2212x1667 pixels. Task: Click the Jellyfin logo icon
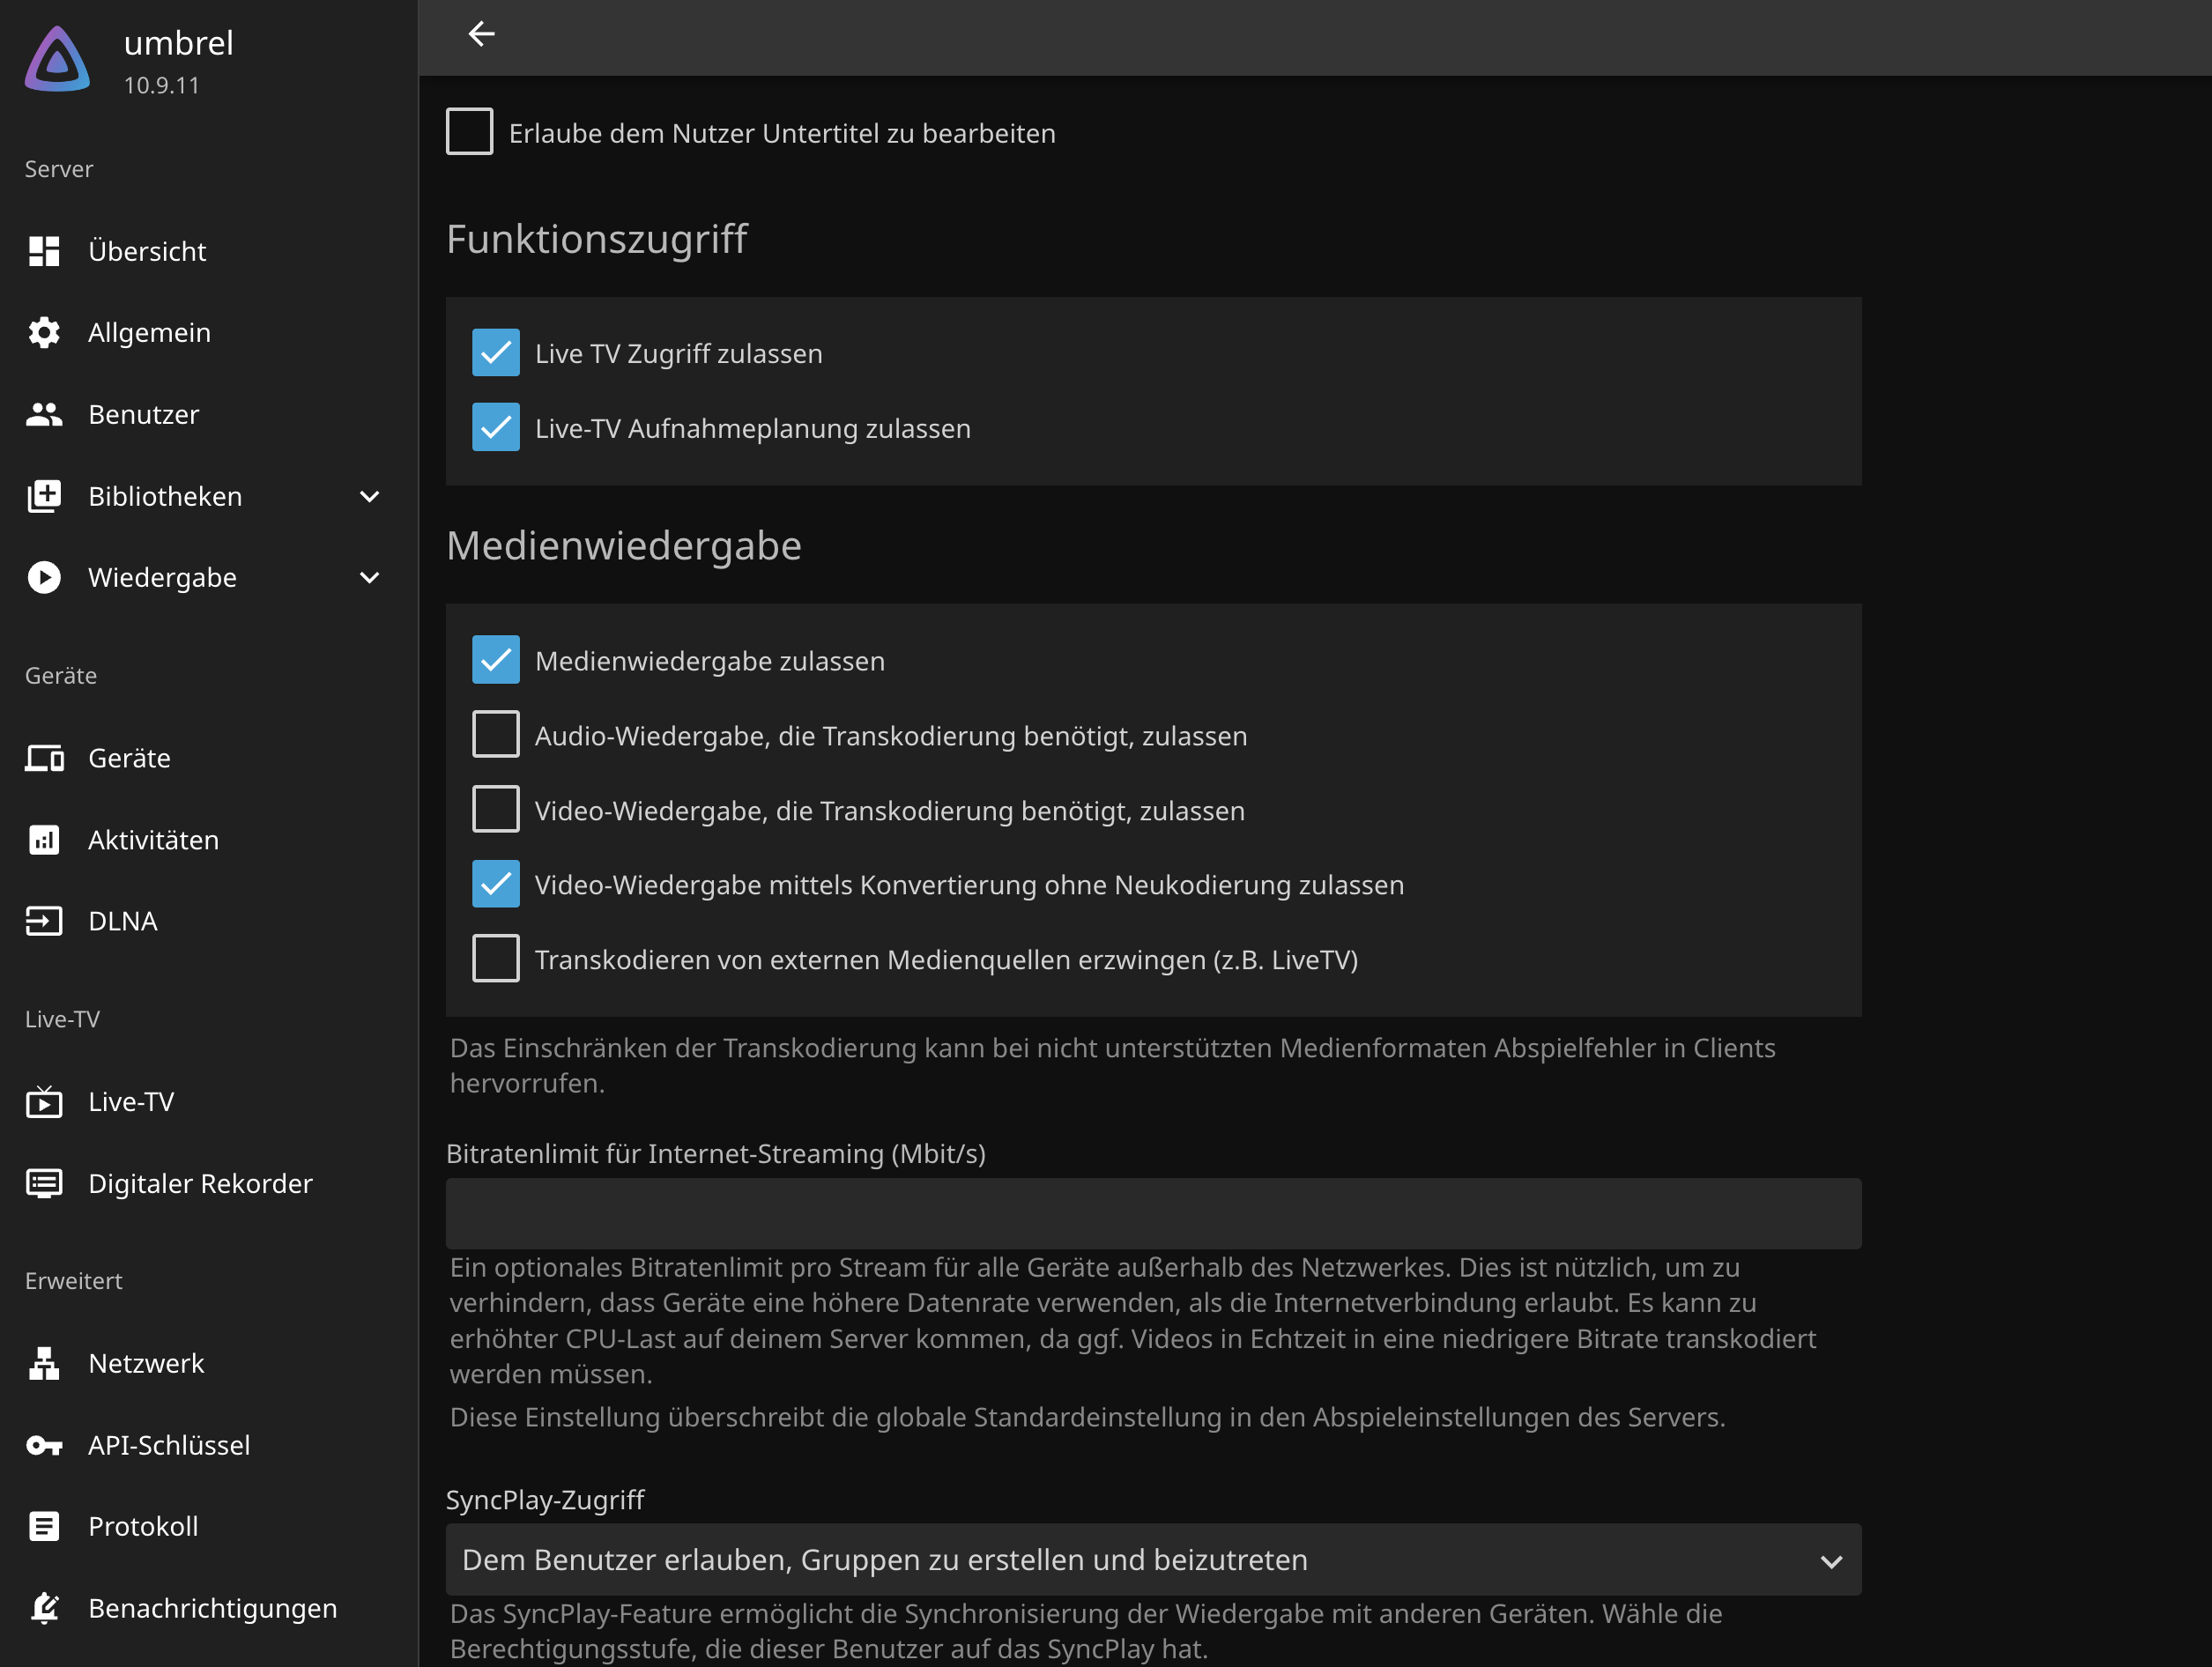(x=58, y=60)
